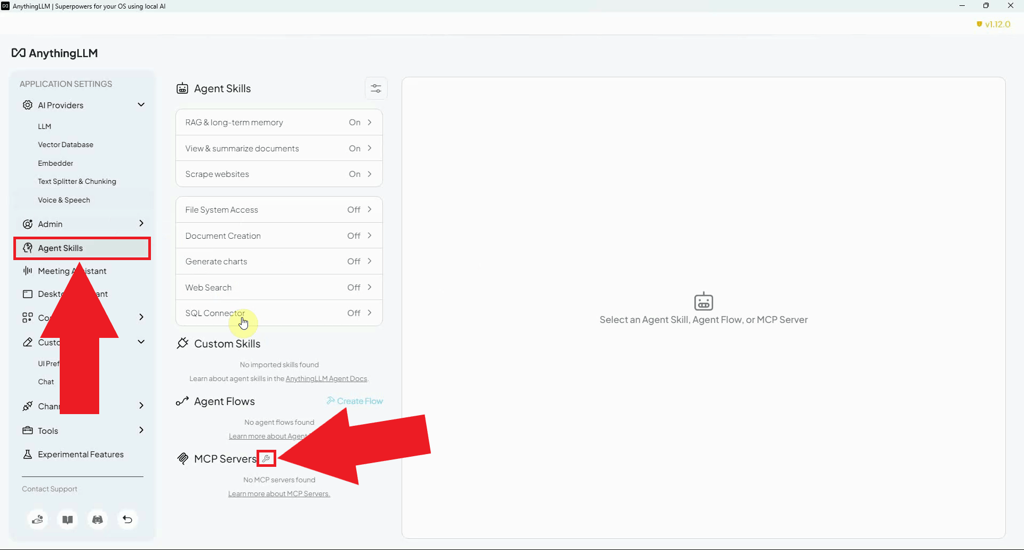
Task: Collapse the AI Providers chevron
Action: coord(141,104)
